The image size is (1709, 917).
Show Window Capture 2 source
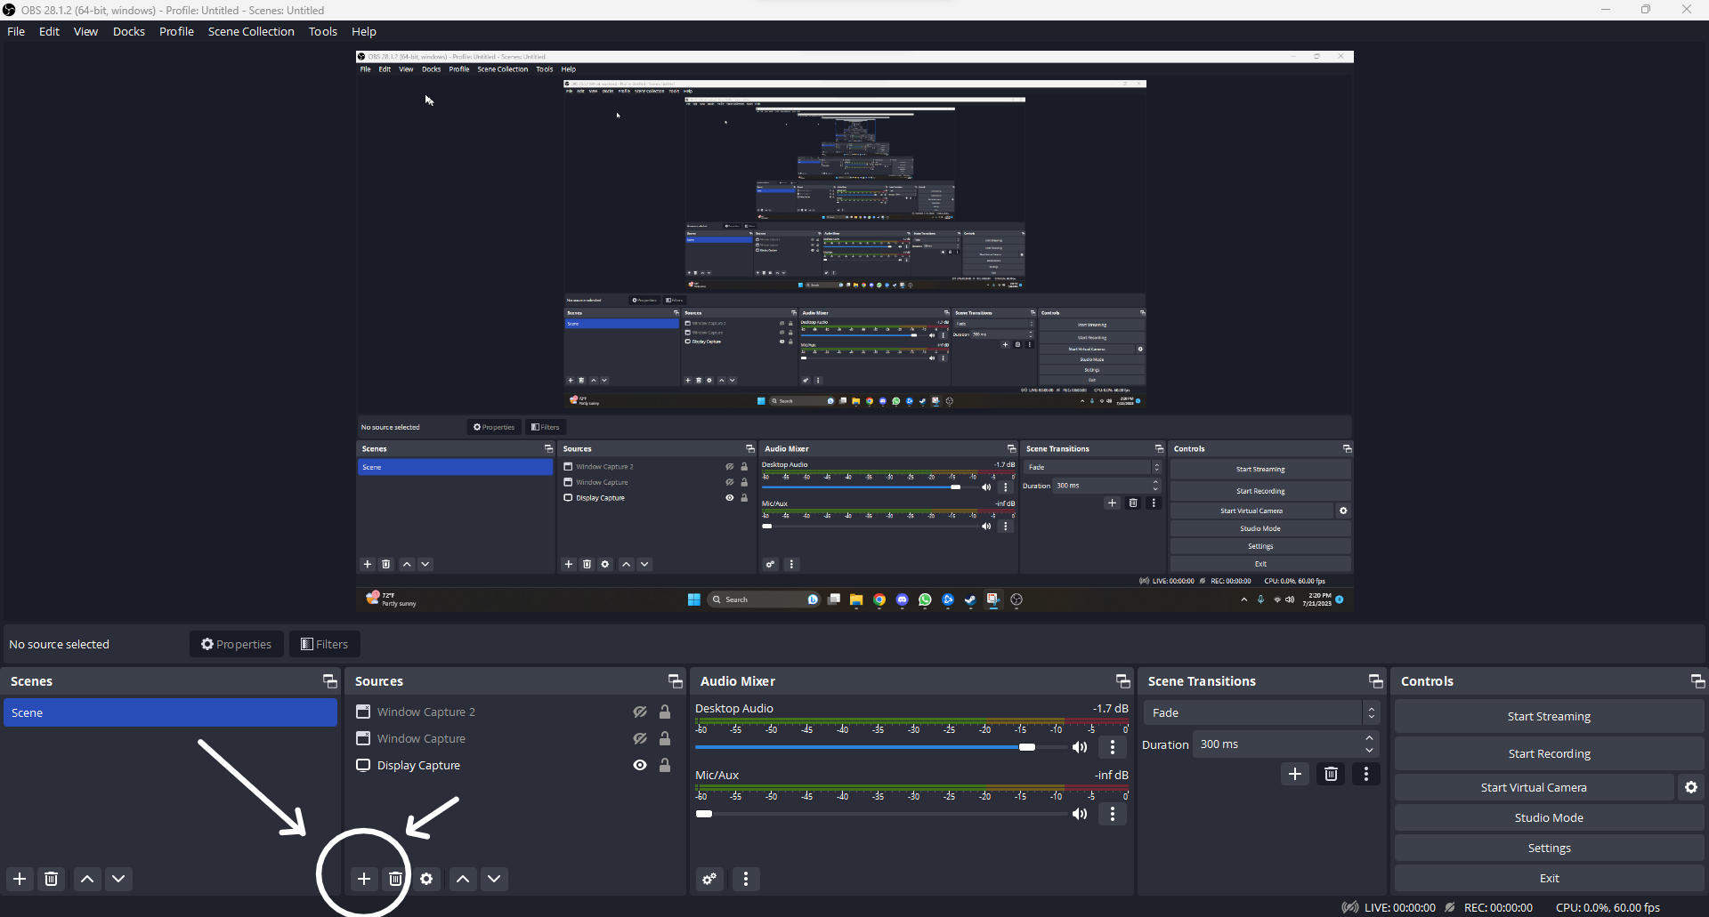(640, 712)
